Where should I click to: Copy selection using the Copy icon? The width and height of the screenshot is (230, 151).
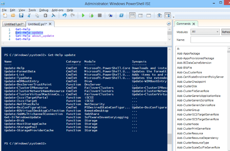(37, 15)
